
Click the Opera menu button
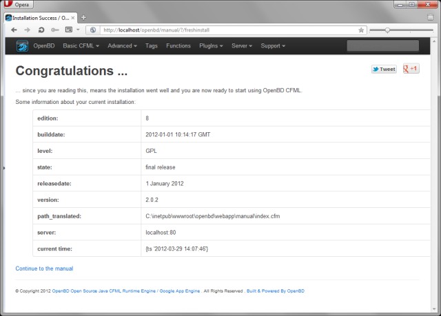point(19,4)
